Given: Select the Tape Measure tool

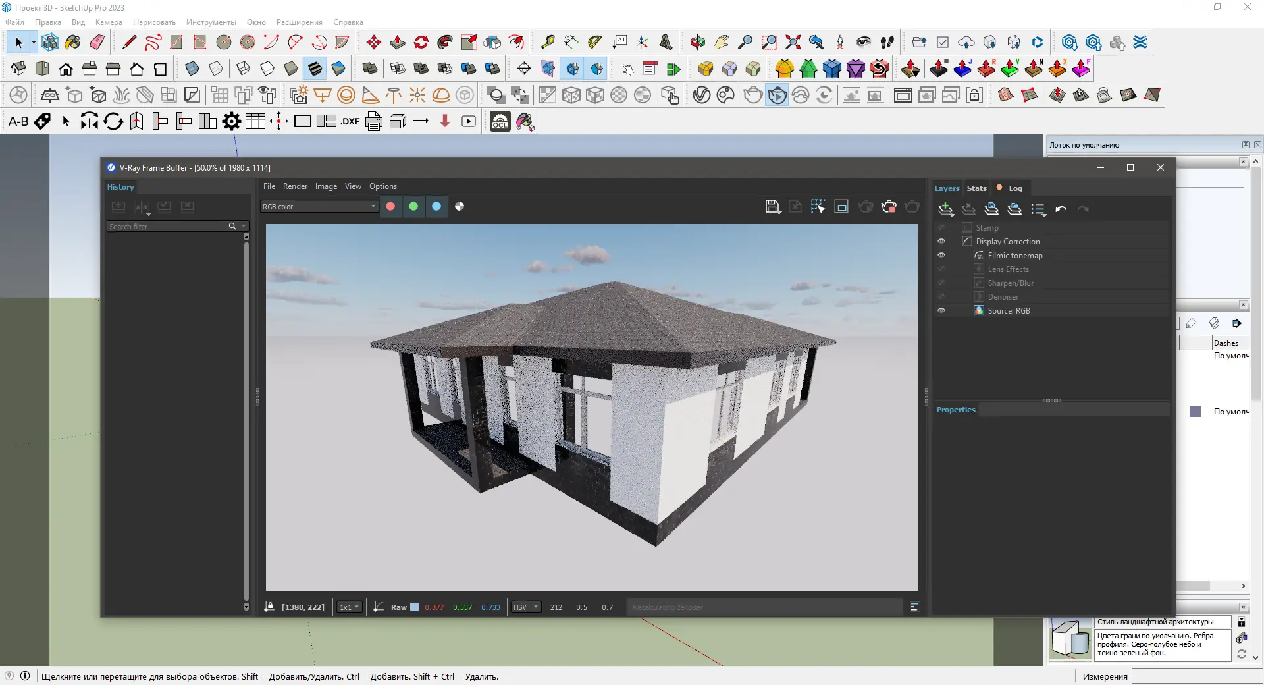Looking at the screenshot, I should [547, 43].
